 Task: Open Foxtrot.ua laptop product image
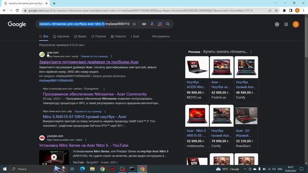[221, 67]
